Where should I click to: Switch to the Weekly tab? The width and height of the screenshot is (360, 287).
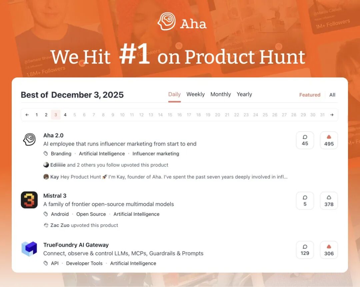pos(195,94)
